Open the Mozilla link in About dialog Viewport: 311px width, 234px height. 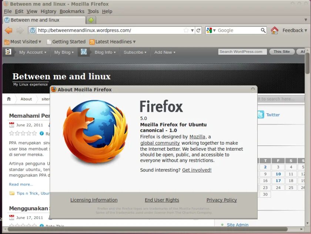[x=197, y=137]
